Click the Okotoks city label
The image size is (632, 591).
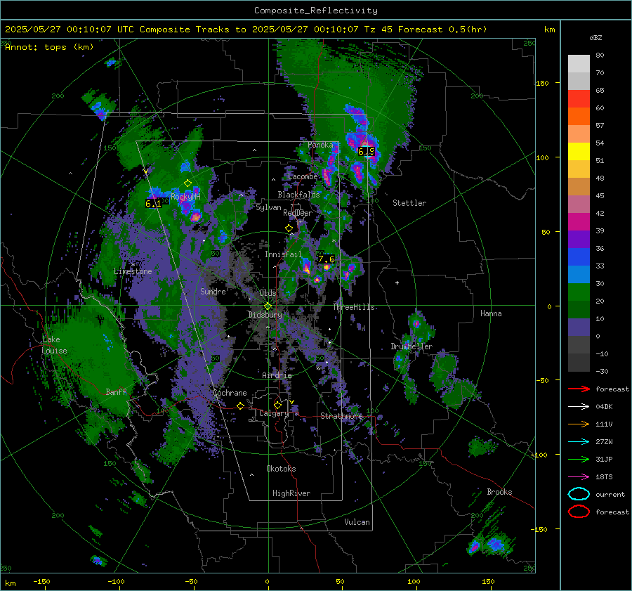point(281,469)
